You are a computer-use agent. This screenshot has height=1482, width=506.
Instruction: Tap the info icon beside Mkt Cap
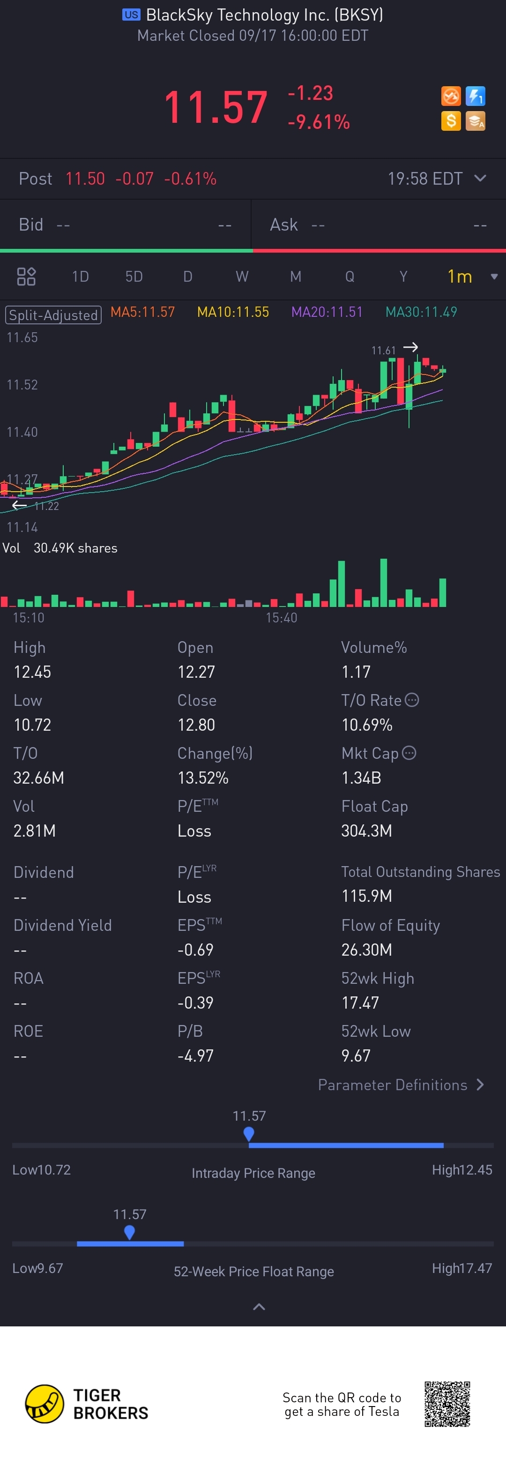[x=409, y=753]
